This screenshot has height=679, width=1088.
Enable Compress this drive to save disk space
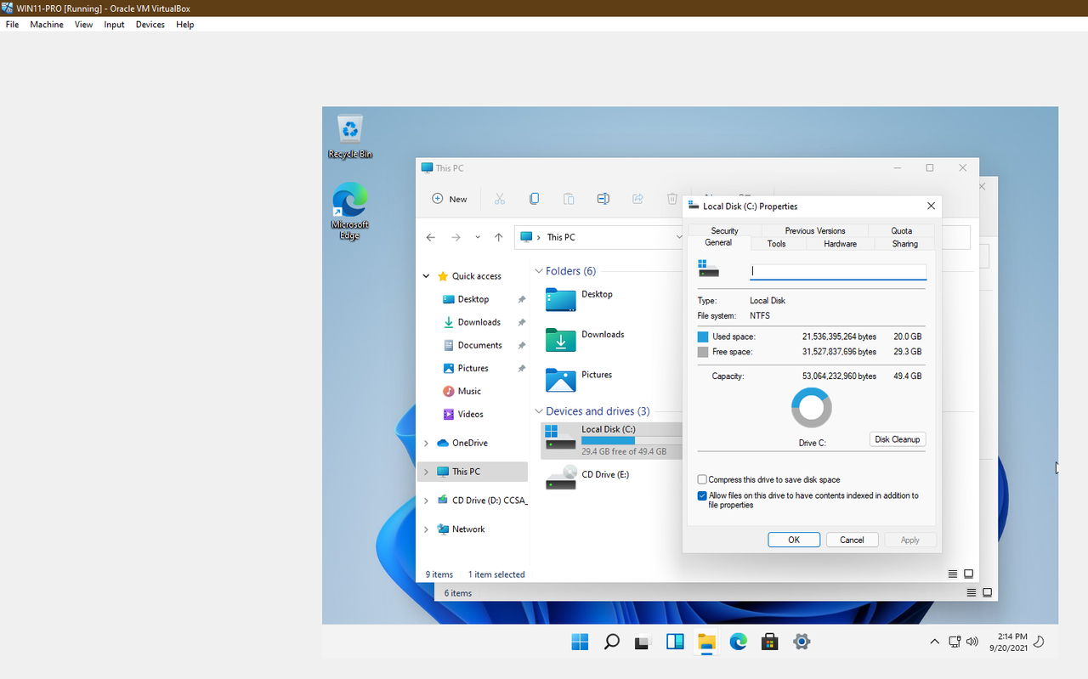[702, 479]
